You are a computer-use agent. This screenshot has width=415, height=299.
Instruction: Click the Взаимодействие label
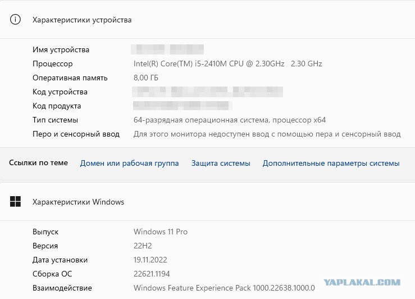62,288
